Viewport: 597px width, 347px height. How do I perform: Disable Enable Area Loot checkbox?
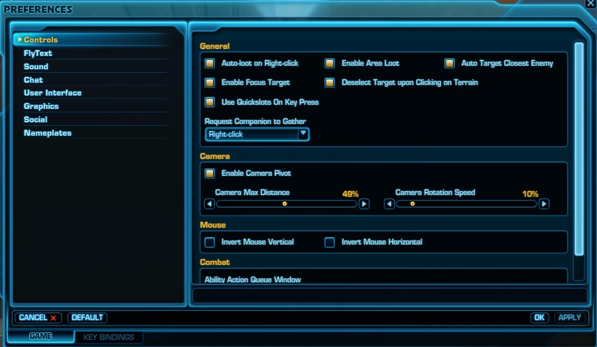330,63
